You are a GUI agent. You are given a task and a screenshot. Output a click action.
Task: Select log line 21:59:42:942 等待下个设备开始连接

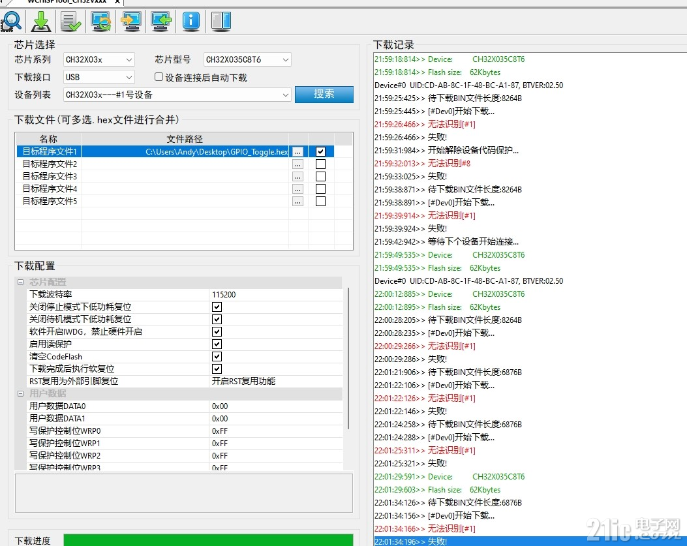pos(446,241)
